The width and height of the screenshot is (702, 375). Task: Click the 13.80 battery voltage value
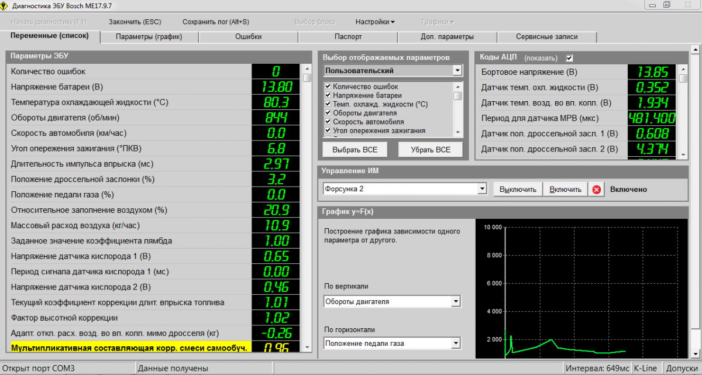(277, 87)
